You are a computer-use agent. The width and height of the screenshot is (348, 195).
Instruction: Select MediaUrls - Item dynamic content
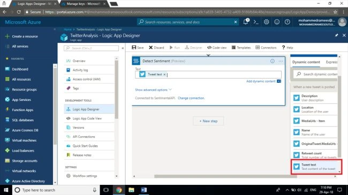pyautogui.click(x=315, y=121)
